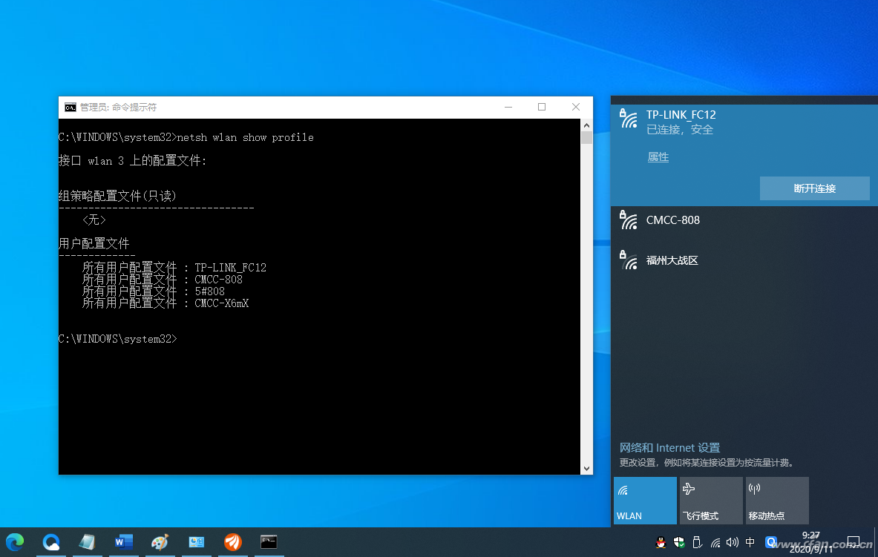Open the volume speaker icon in the tray
The image size is (878, 557).
[733, 542]
